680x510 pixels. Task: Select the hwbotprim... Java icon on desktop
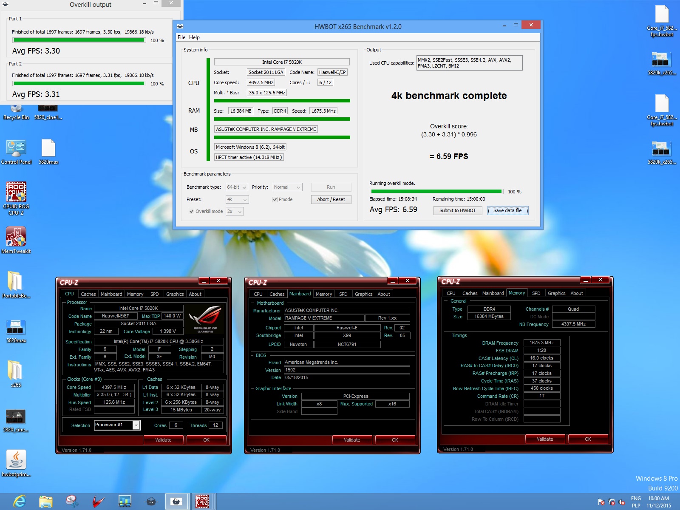16,463
